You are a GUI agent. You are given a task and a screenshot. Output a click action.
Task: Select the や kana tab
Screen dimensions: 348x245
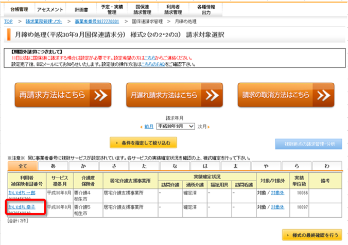[x=266, y=166]
